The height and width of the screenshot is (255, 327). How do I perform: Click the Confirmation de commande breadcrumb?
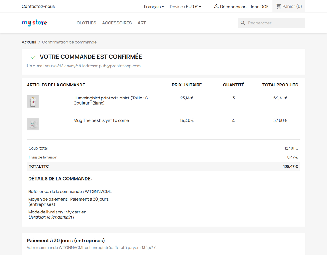(69, 42)
